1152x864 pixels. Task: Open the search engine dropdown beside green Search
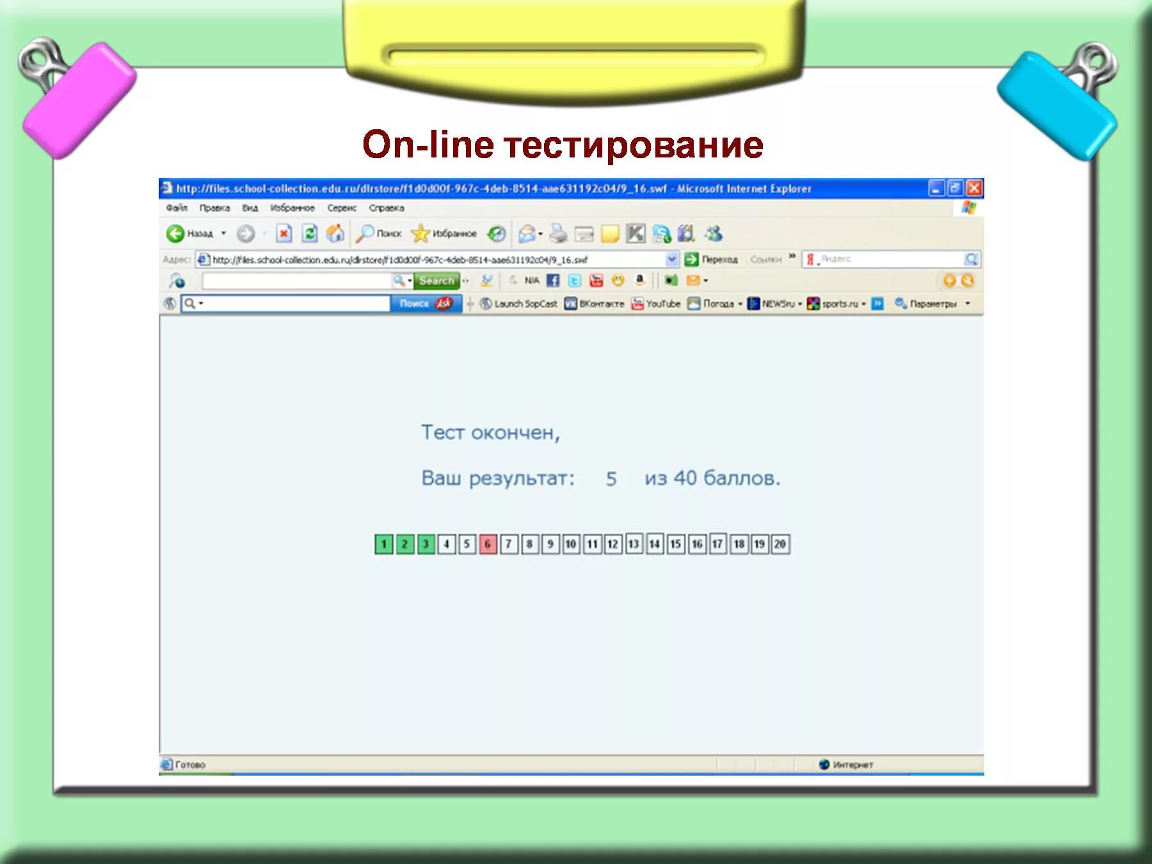tap(410, 280)
